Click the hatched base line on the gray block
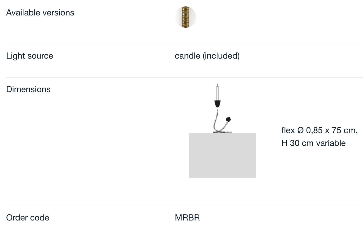The height and width of the screenshot is (229, 363). coord(223,132)
